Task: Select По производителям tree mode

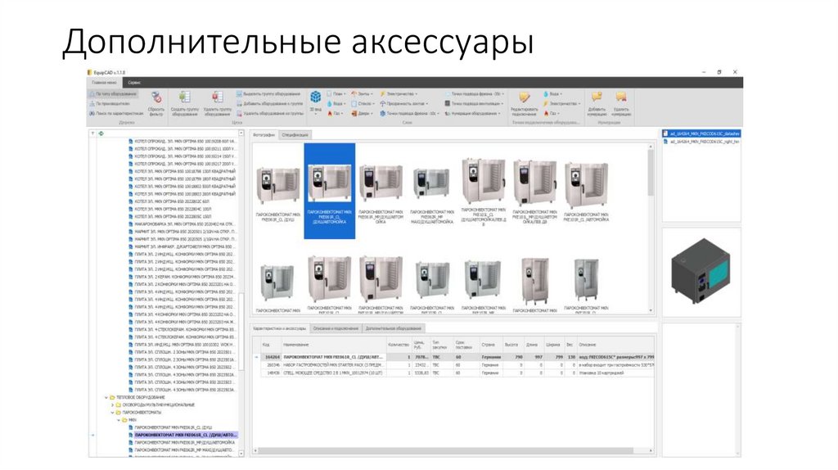Action: (110, 103)
